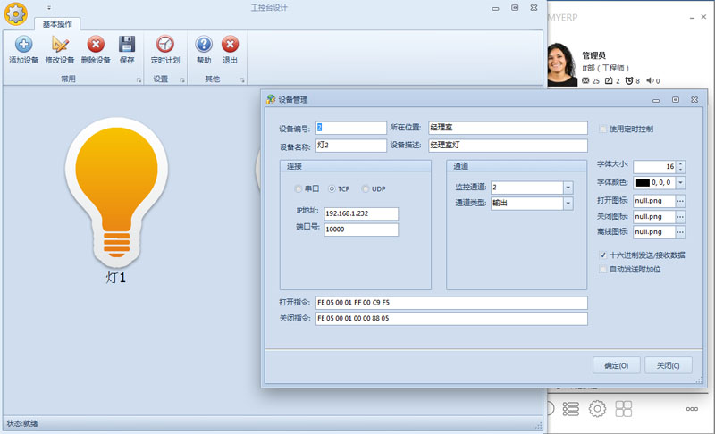Enable the 使用定时控制 checkbox
715x434 pixels.
[602, 129]
